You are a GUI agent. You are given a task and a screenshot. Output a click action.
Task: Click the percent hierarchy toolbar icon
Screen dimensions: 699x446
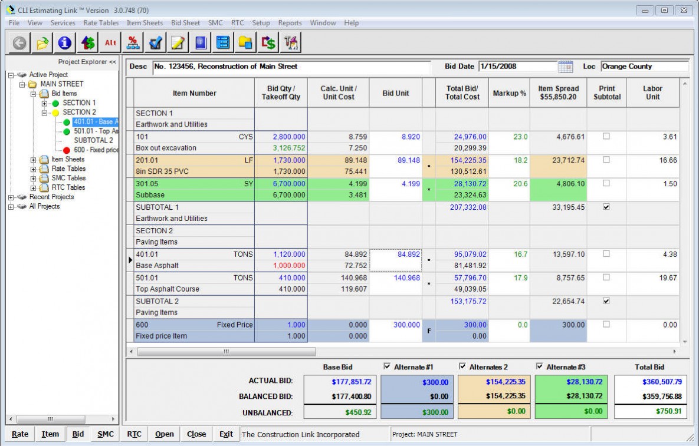(133, 43)
